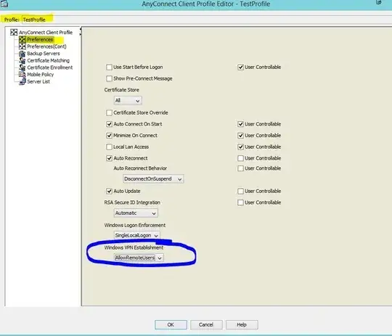Image resolution: width=392 pixels, height=336 pixels.
Task: Toggle User Controllable for Start Before Logon
Action: coord(240,67)
